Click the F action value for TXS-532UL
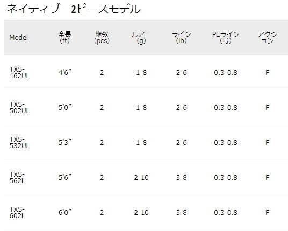Image resolution: width=288 pixels, height=231 pixels. point(267,143)
